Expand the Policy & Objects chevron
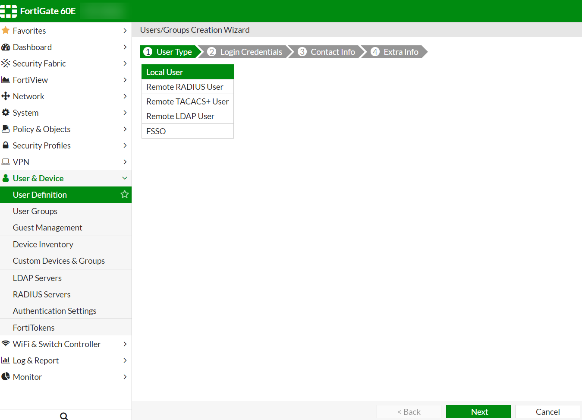Screen dimensions: 582x420 [125, 129]
